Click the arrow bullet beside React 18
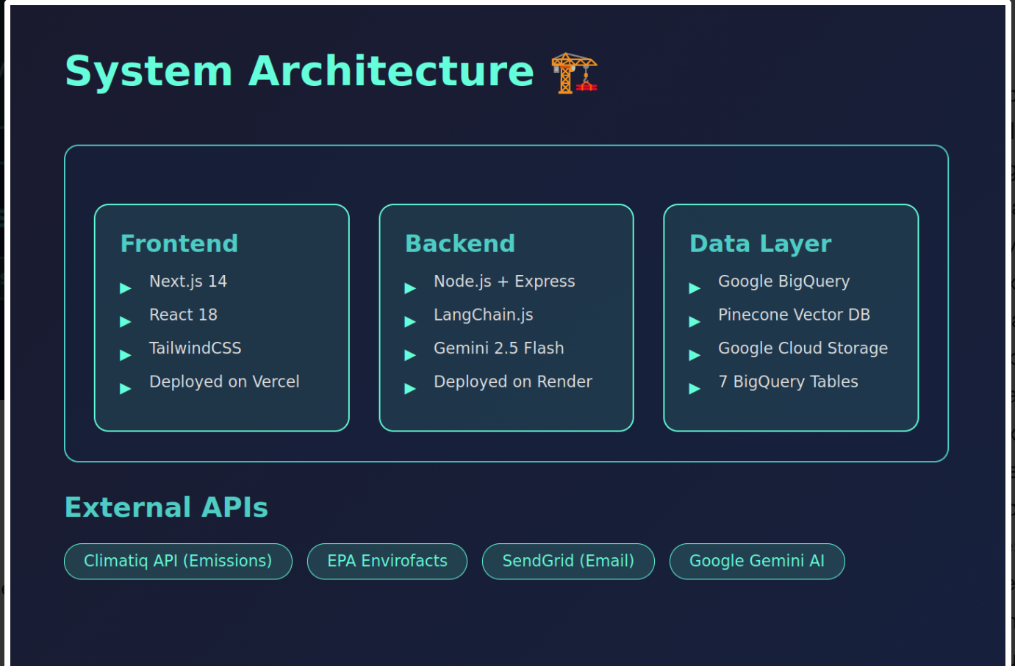The image size is (1015, 666). (x=126, y=322)
